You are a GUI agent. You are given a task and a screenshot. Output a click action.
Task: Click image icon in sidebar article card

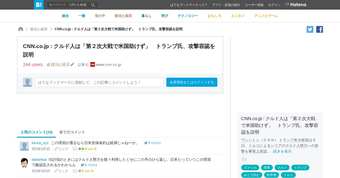coord(244,159)
